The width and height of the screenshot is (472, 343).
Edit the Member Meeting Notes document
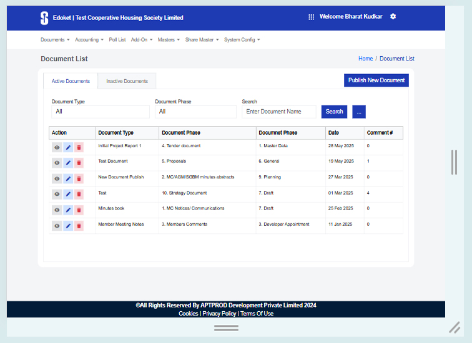(x=68, y=226)
